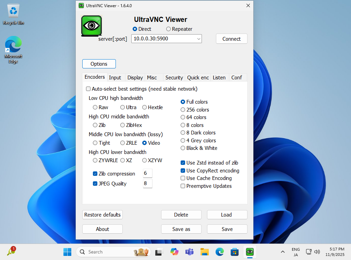This screenshot has height=260, width=351.
Task: Open UltraVNC Viewer from the taskbar
Action: click(250, 252)
